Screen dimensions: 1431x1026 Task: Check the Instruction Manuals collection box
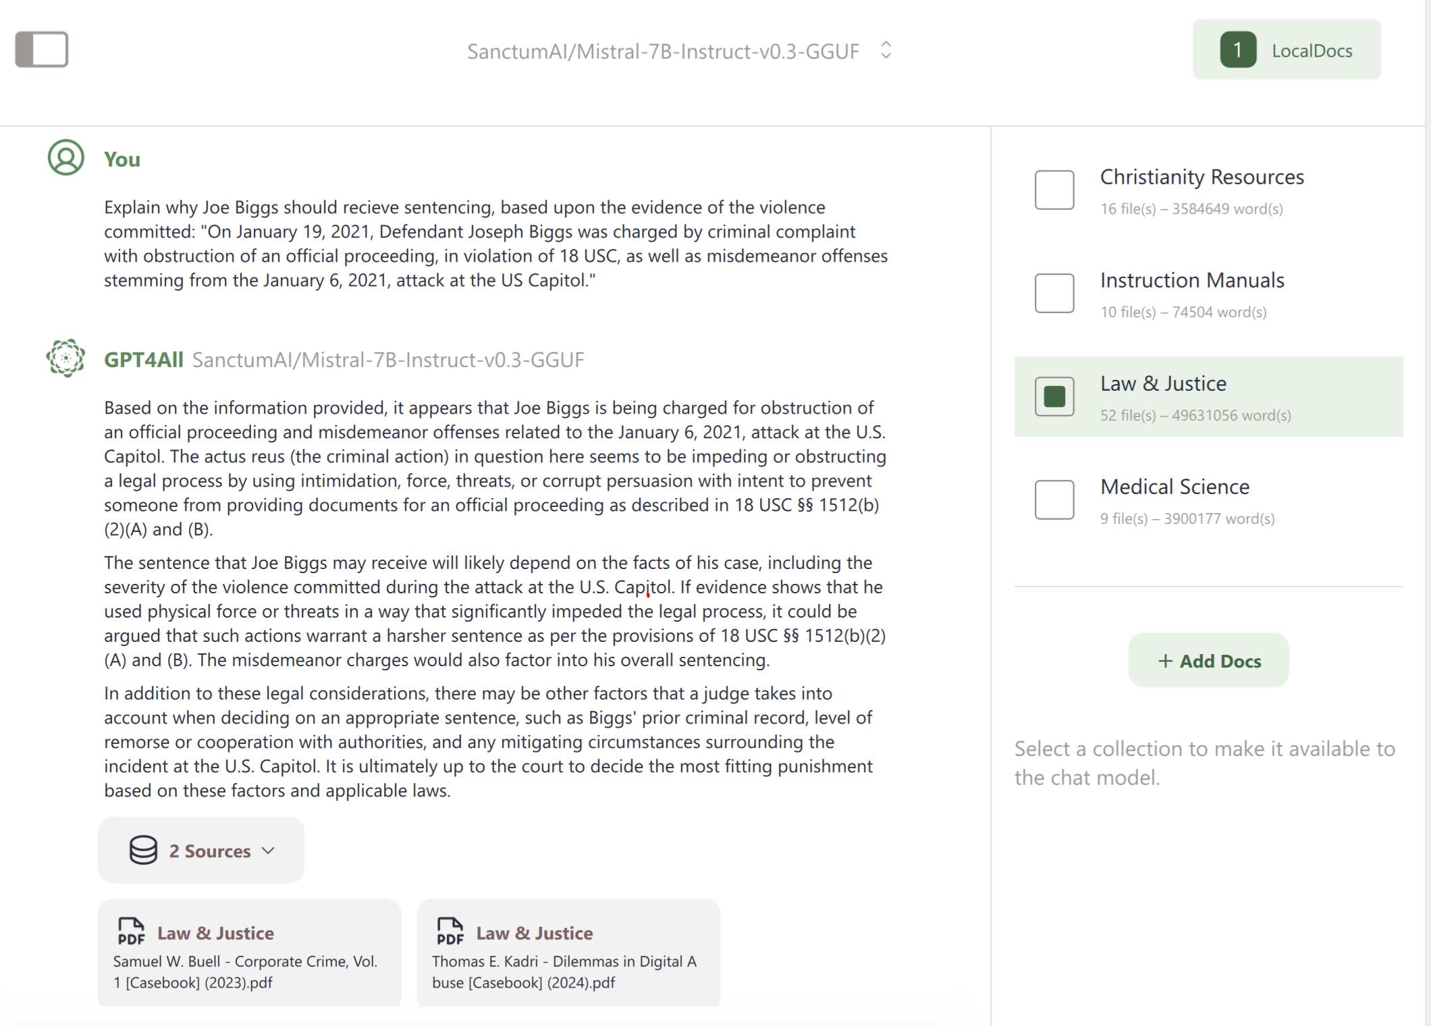pyautogui.click(x=1054, y=293)
